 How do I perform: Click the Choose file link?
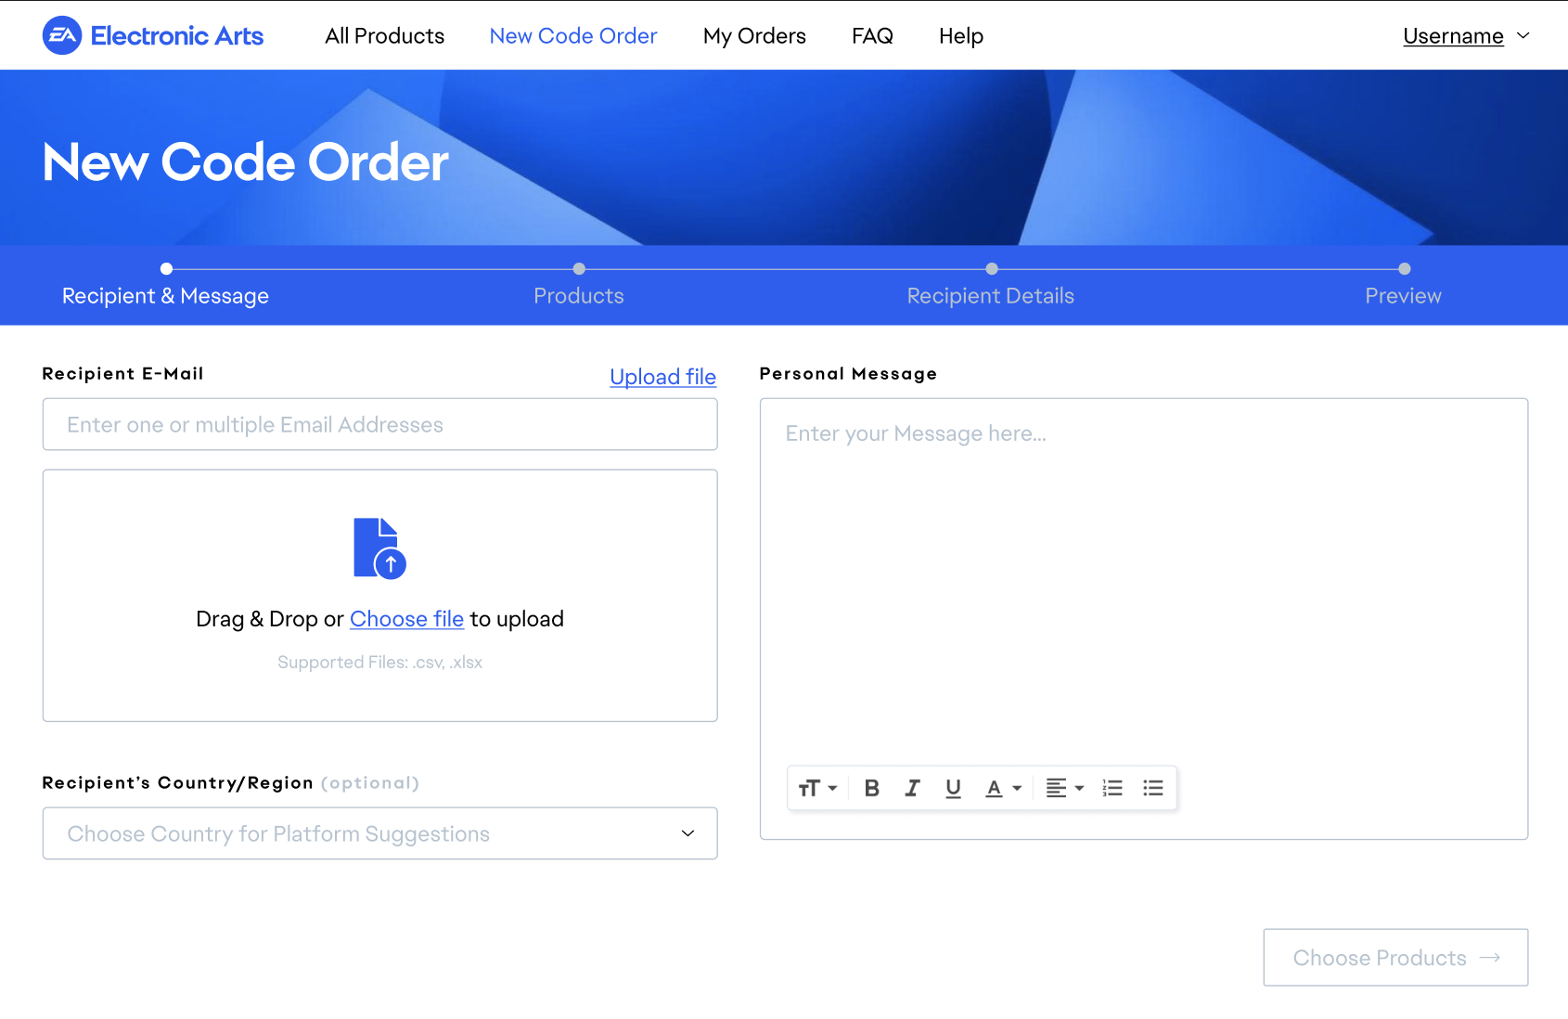(406, 619)
